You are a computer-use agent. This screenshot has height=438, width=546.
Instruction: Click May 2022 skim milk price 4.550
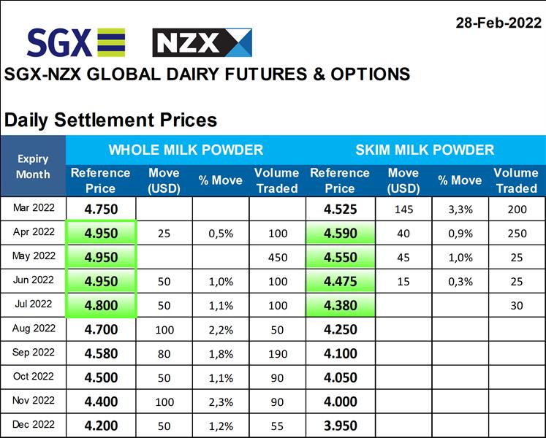[x=340, y=257]
